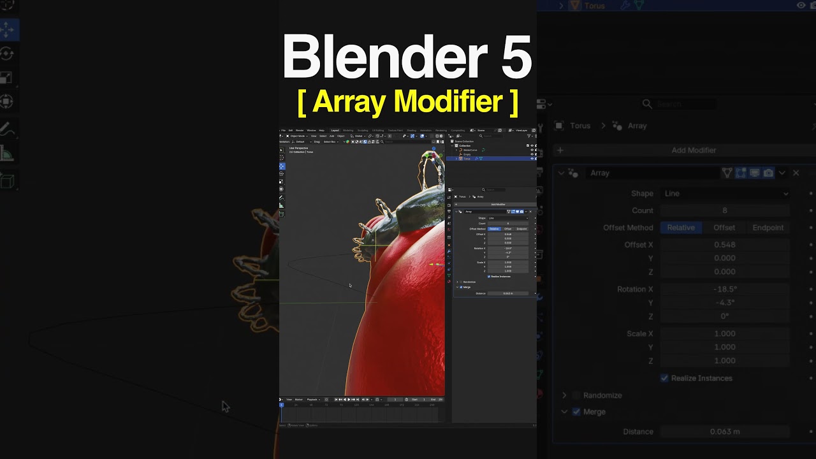Open the Material tab in small Properties editor
Image resolution: width=816 pixels, height=459 pixels.
(x=449, y=281)
